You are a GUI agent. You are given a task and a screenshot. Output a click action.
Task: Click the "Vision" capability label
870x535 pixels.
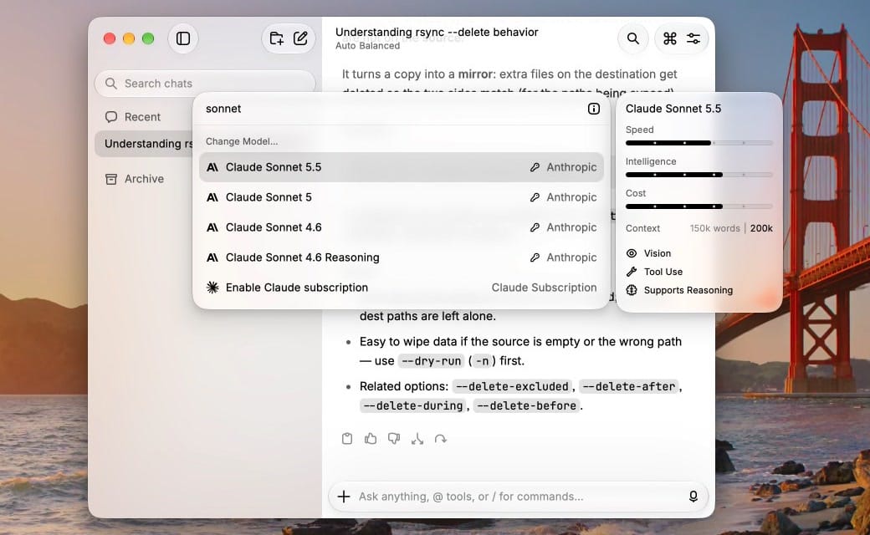[658, 253]
